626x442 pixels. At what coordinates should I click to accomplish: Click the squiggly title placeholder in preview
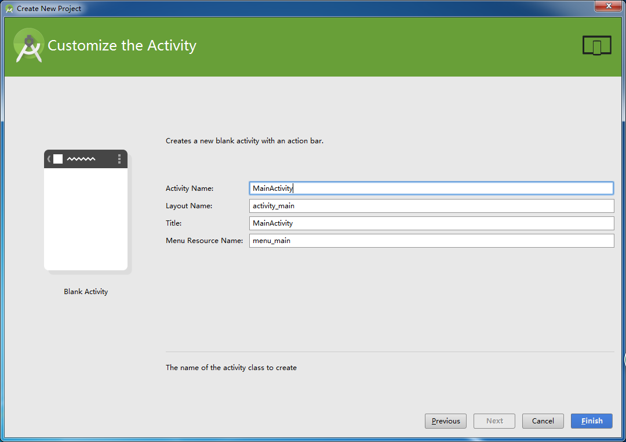coord(81,159)
